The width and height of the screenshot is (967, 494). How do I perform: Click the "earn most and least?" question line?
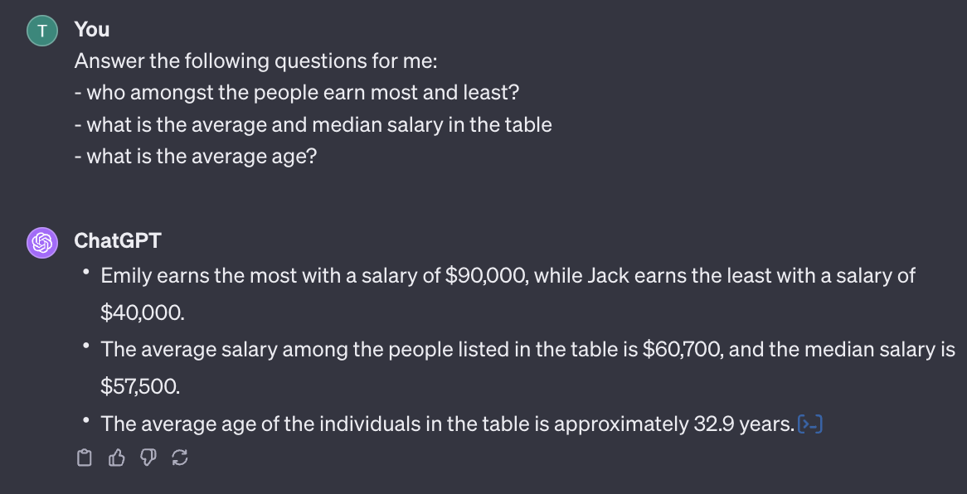click(x=302, y=93)
